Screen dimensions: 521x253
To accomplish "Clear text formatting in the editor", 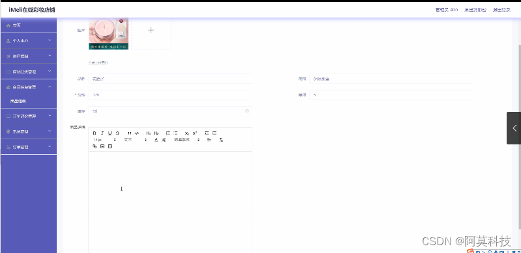I will click(221, 140).
